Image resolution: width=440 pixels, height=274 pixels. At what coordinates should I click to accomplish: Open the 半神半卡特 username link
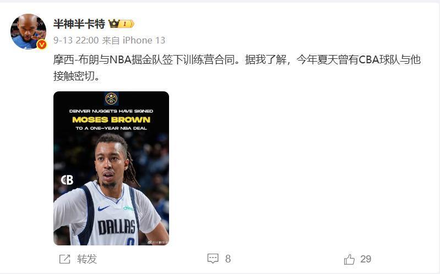coord(79,24)
